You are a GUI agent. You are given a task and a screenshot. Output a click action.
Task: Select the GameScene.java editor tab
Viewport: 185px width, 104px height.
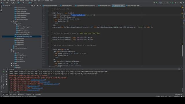pos(118,5)
